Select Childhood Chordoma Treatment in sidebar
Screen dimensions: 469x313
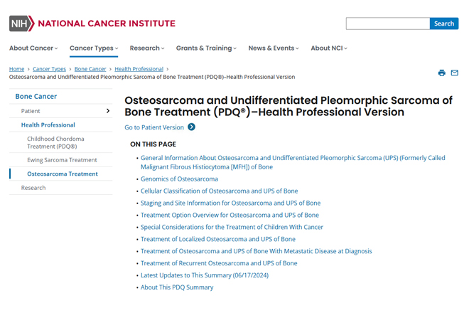tap(55, 142)
